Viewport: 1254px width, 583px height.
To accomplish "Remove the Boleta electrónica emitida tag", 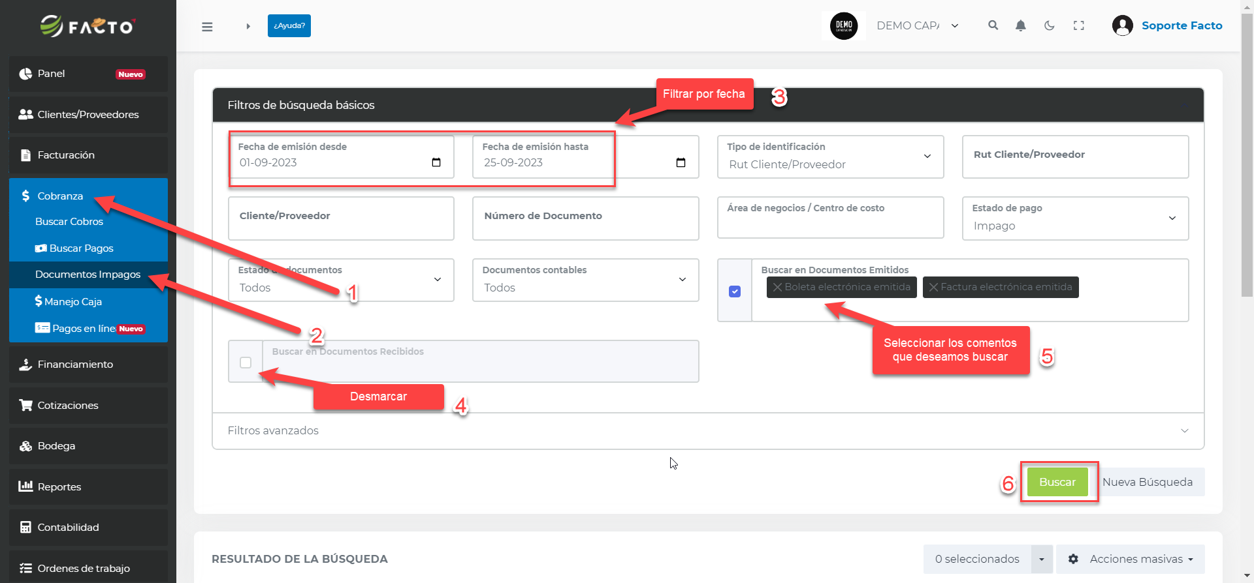I will coord(777,287).
